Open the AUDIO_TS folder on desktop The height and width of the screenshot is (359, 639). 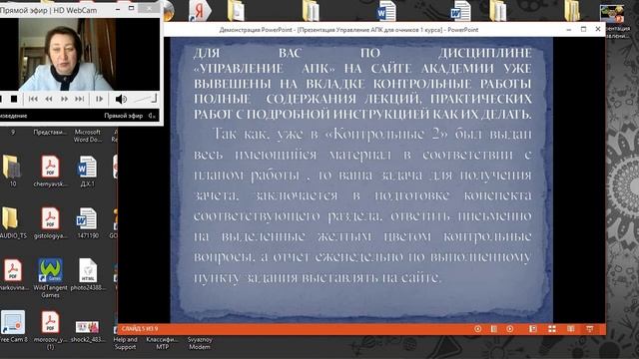tap(12, 222)
